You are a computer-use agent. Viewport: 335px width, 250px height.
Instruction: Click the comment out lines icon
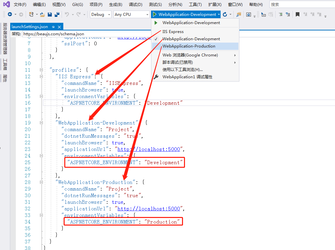(x=281, y=14)
